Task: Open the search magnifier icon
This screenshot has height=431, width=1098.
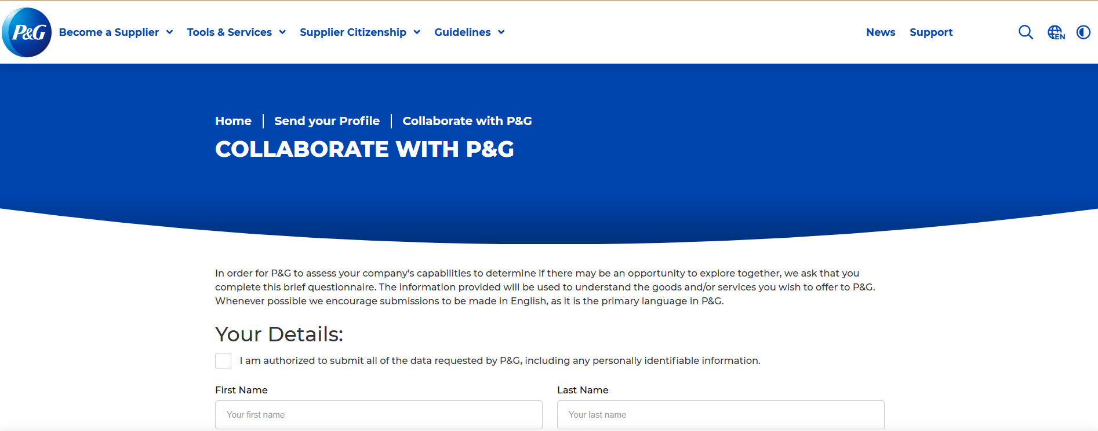Action: click(x=1026, y=32)
